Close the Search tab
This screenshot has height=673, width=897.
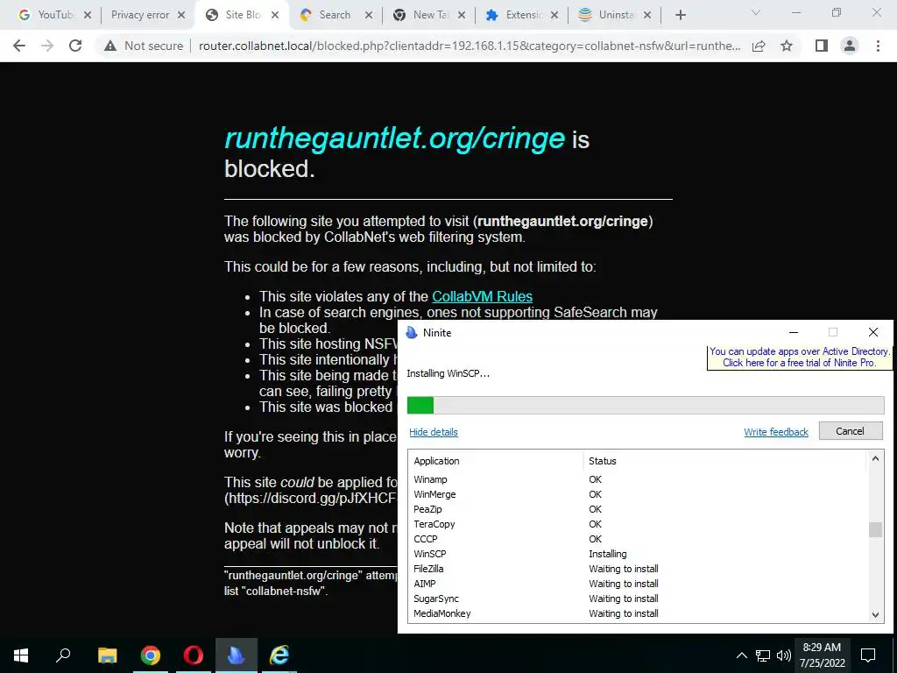coord(369,16)
